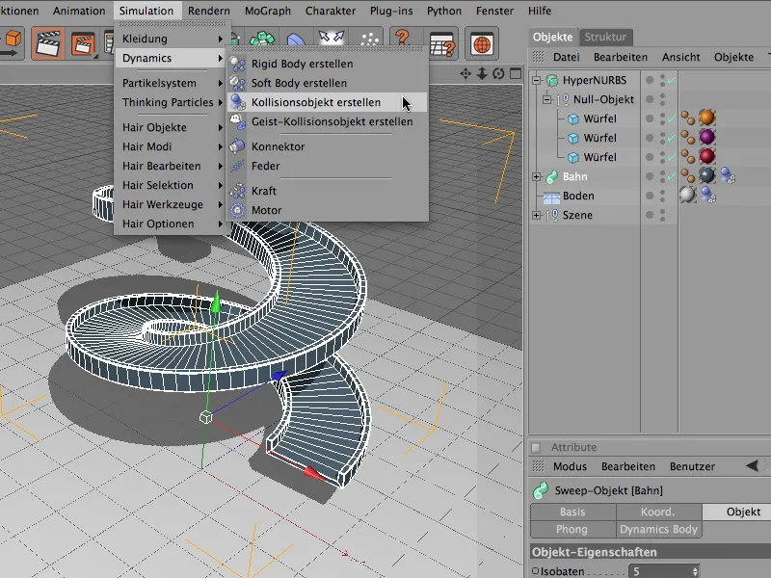Image resolution: width=771 pixels, height=578 pixels.
Task: Expand the Szene tree node
Action: 537,215
